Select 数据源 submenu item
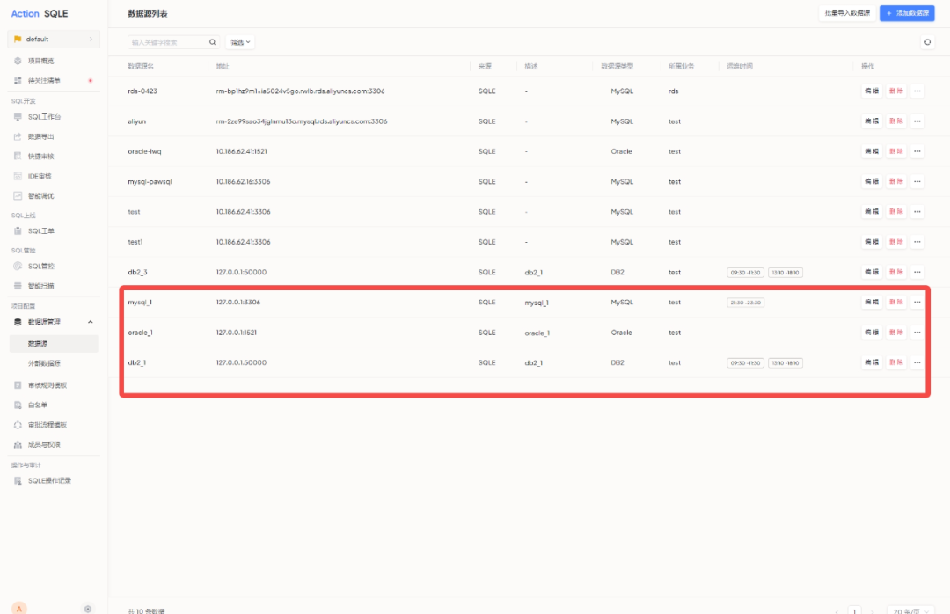 click(x=54, y=344)
